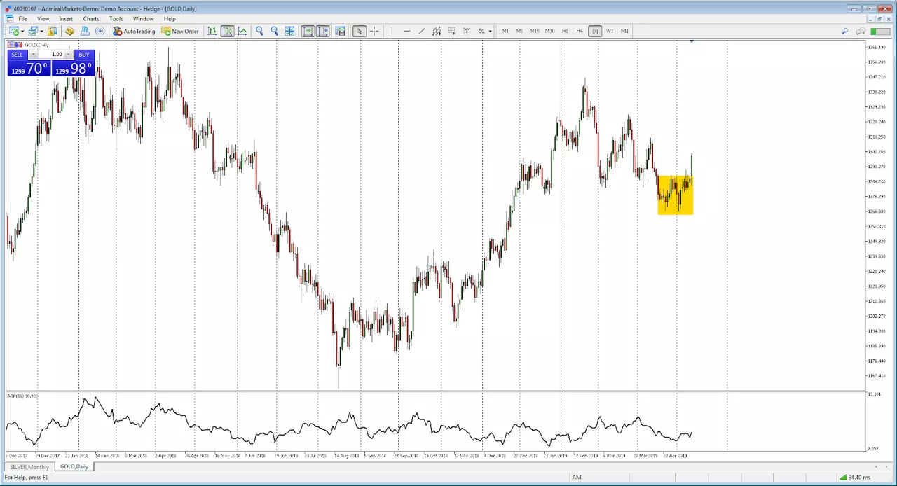Select the text label tool
The width and height of the screenshot is (897, 486).
[x=467, y=31]
